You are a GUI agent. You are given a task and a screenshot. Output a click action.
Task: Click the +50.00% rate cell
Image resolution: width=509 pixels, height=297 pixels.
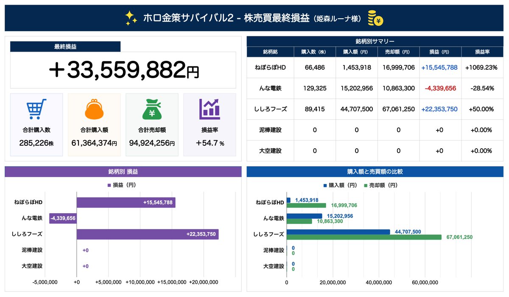481,109
